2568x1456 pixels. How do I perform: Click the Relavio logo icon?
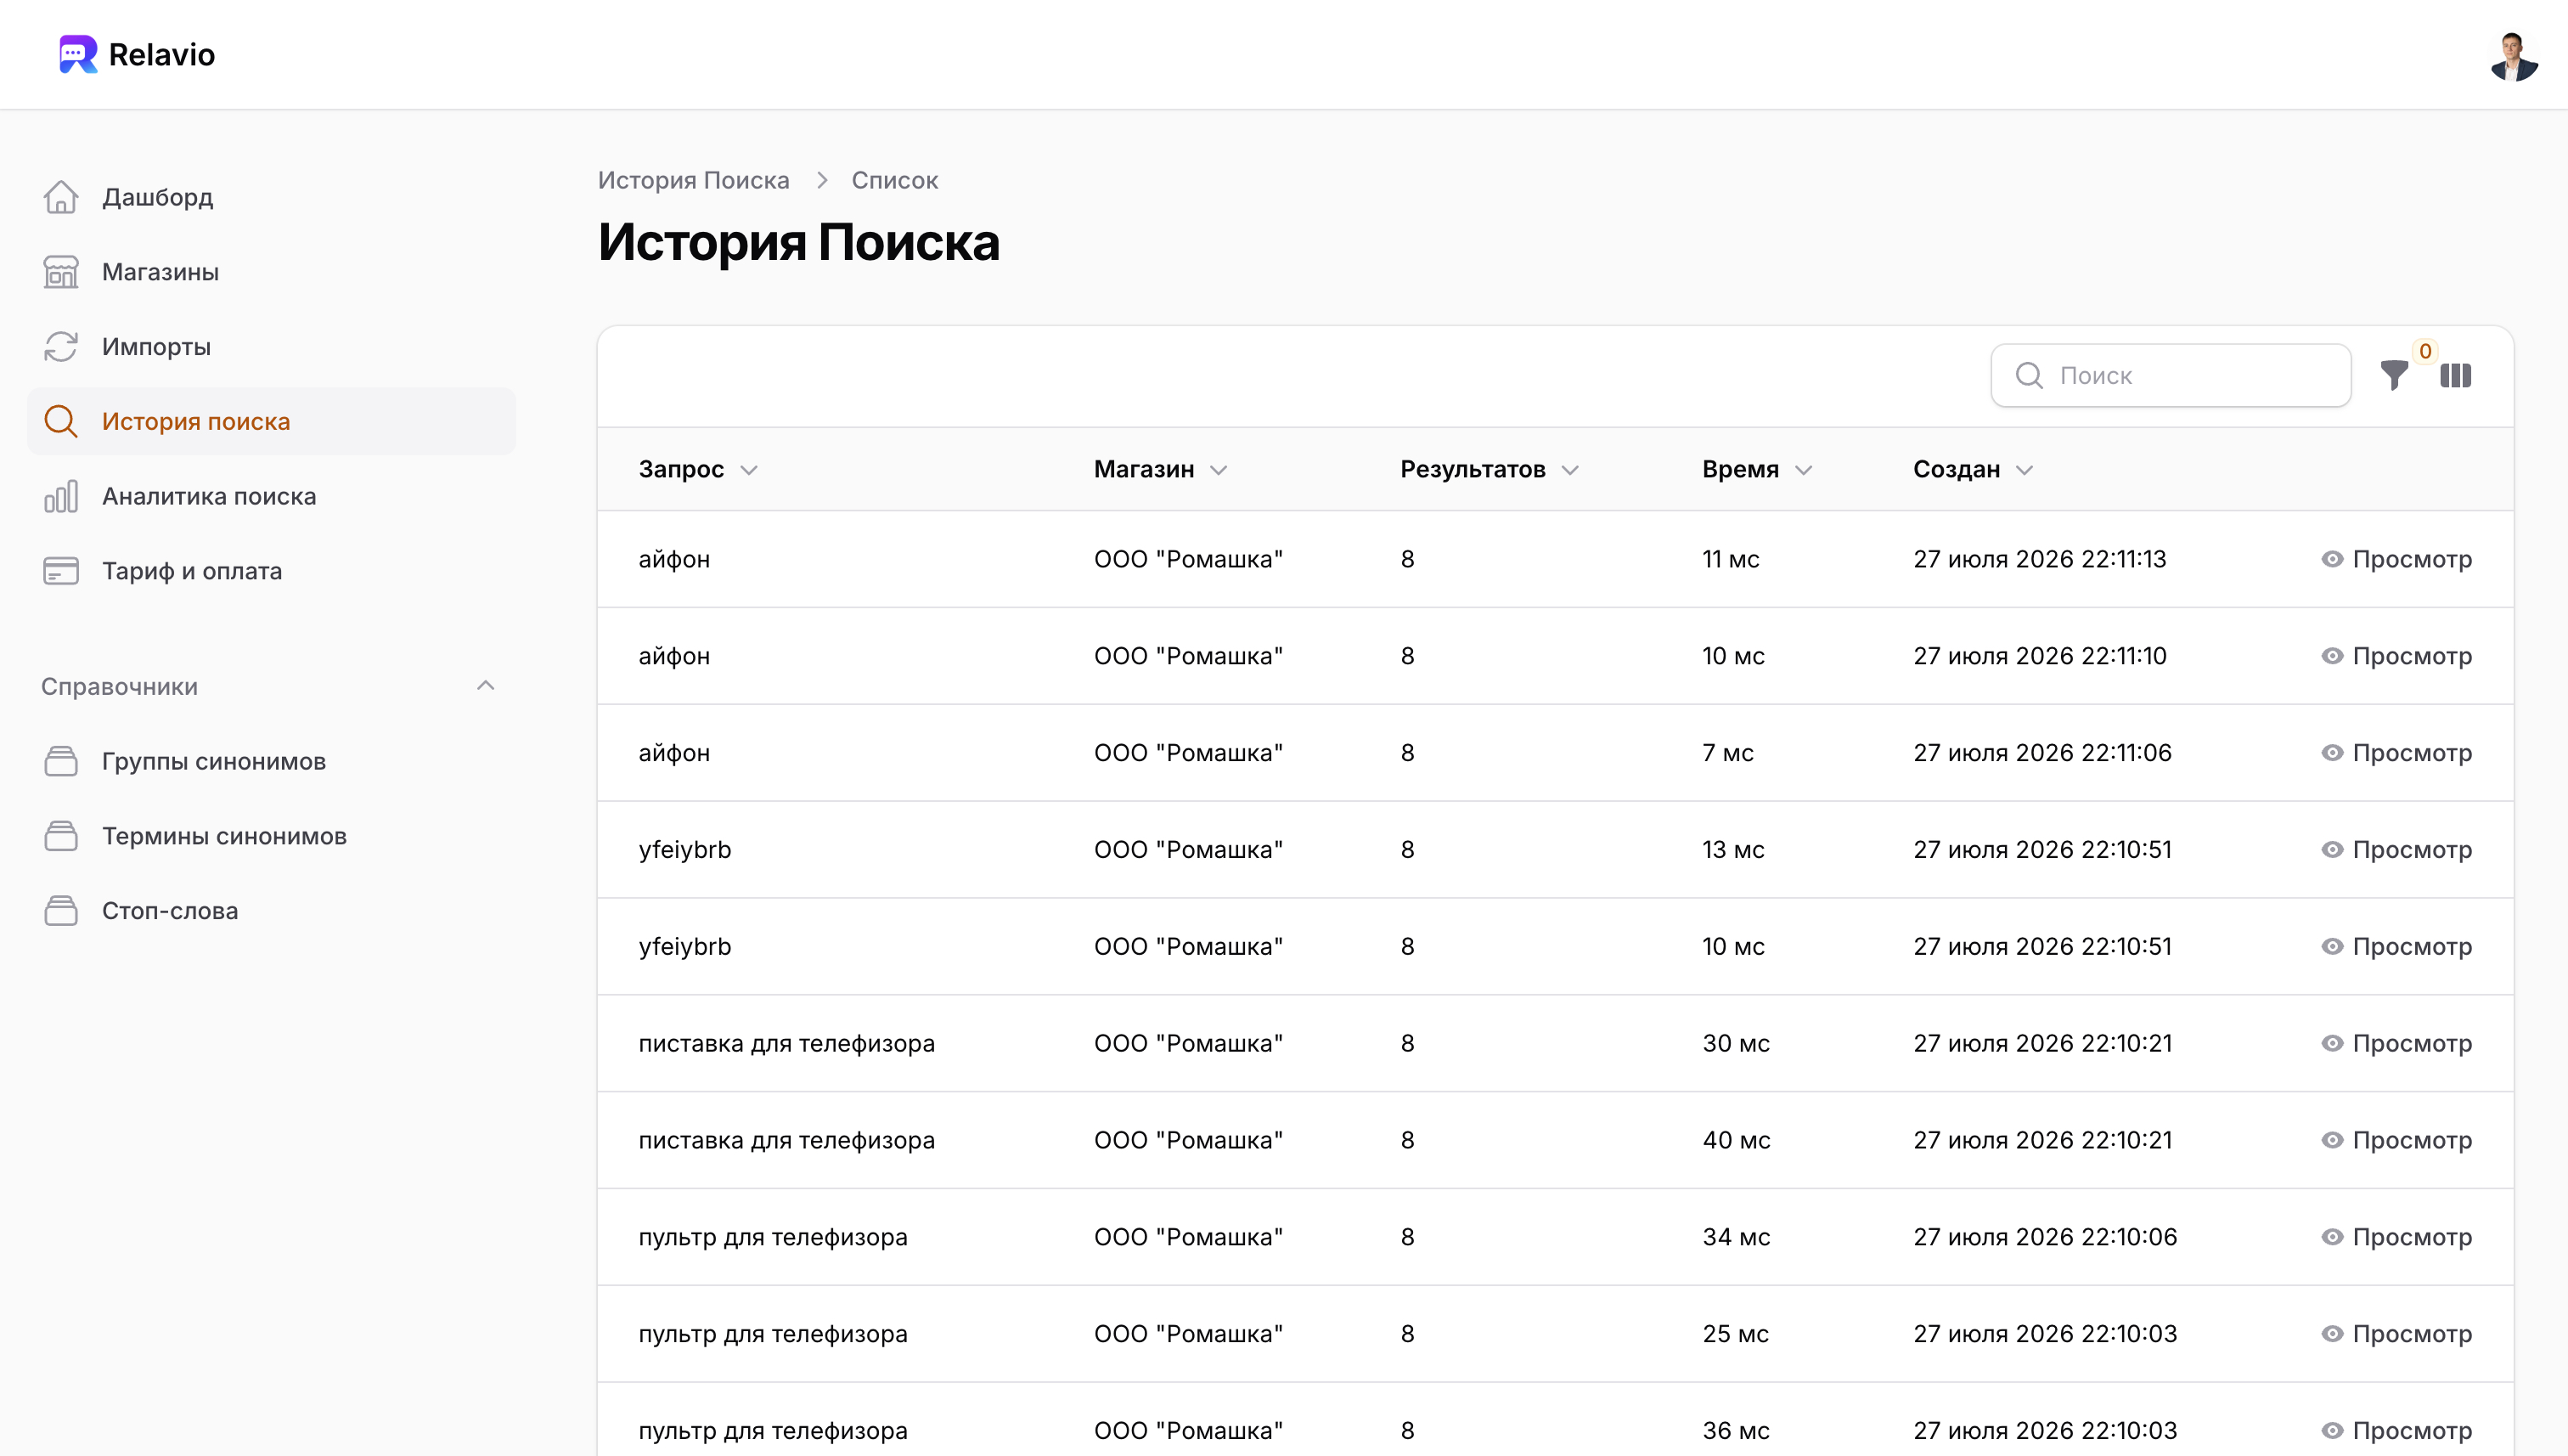78,54
